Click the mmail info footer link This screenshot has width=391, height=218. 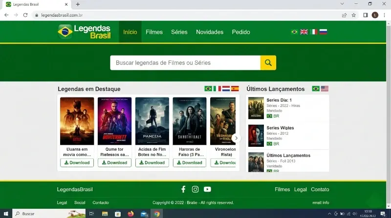[321, 202]
